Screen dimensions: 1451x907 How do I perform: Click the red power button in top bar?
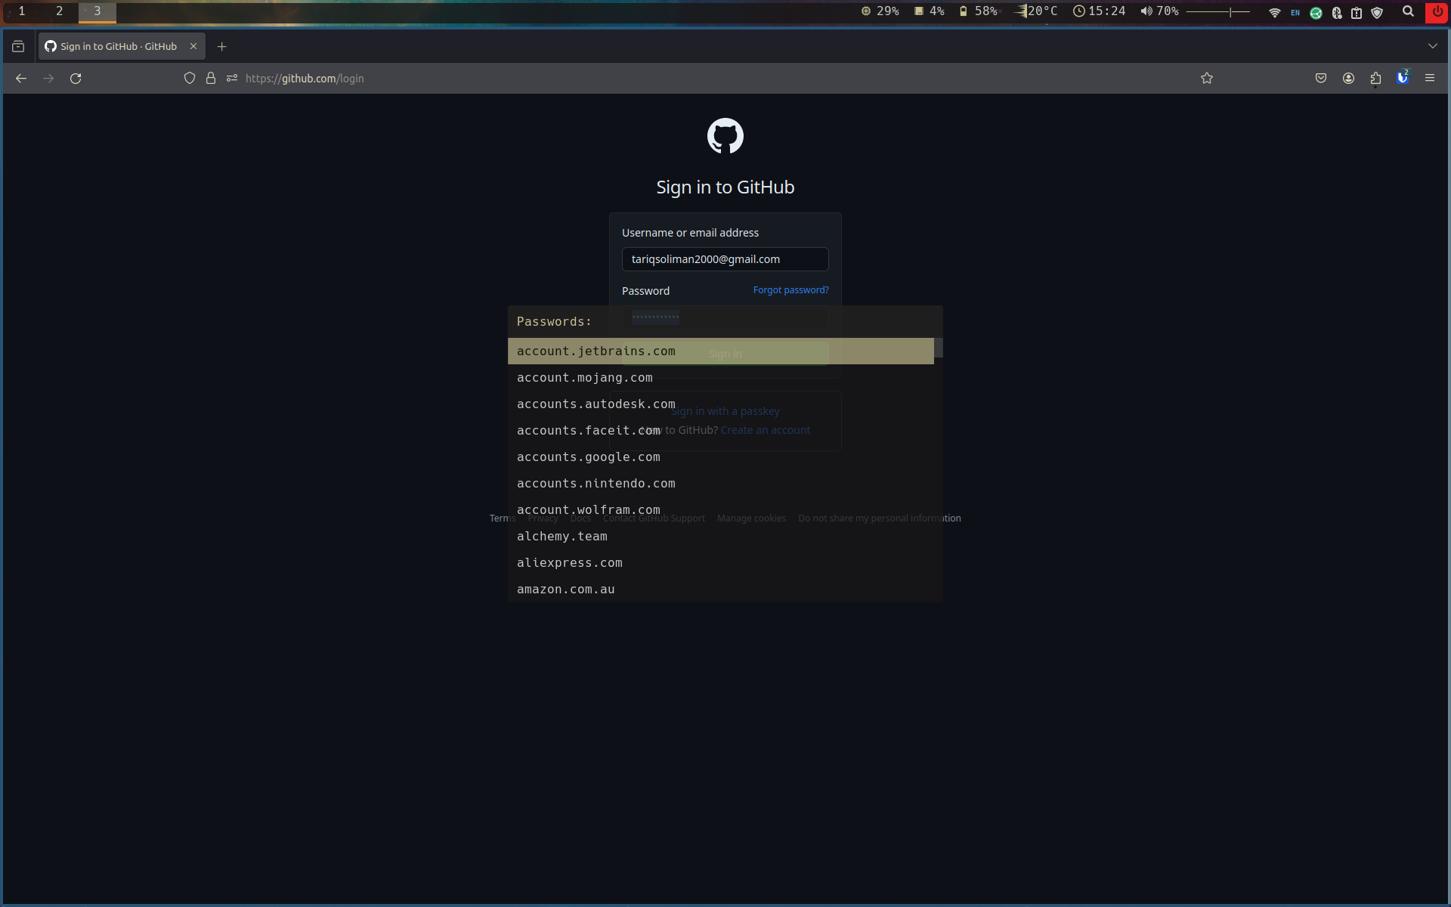coord(1437,11)
